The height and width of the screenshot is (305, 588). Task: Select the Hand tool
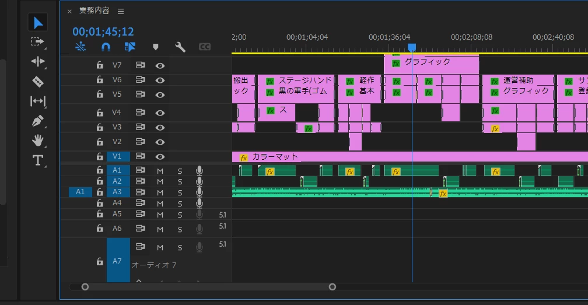38,141
